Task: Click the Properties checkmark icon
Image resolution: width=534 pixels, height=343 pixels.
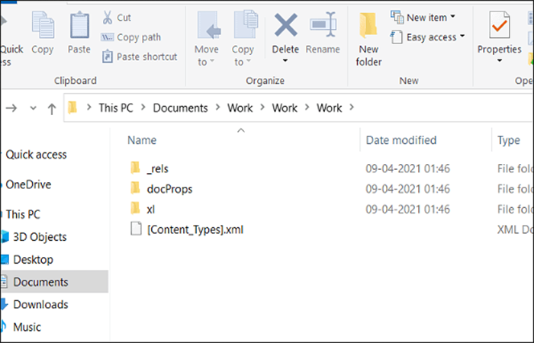Action: coord(499,25)
